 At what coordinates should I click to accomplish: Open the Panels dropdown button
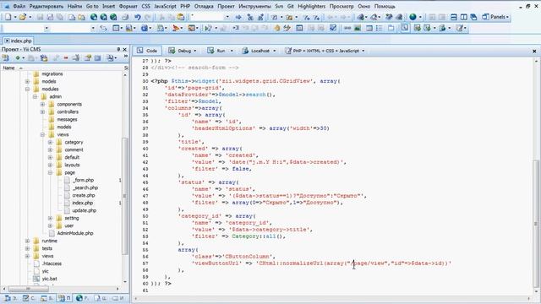coord(495,17)
